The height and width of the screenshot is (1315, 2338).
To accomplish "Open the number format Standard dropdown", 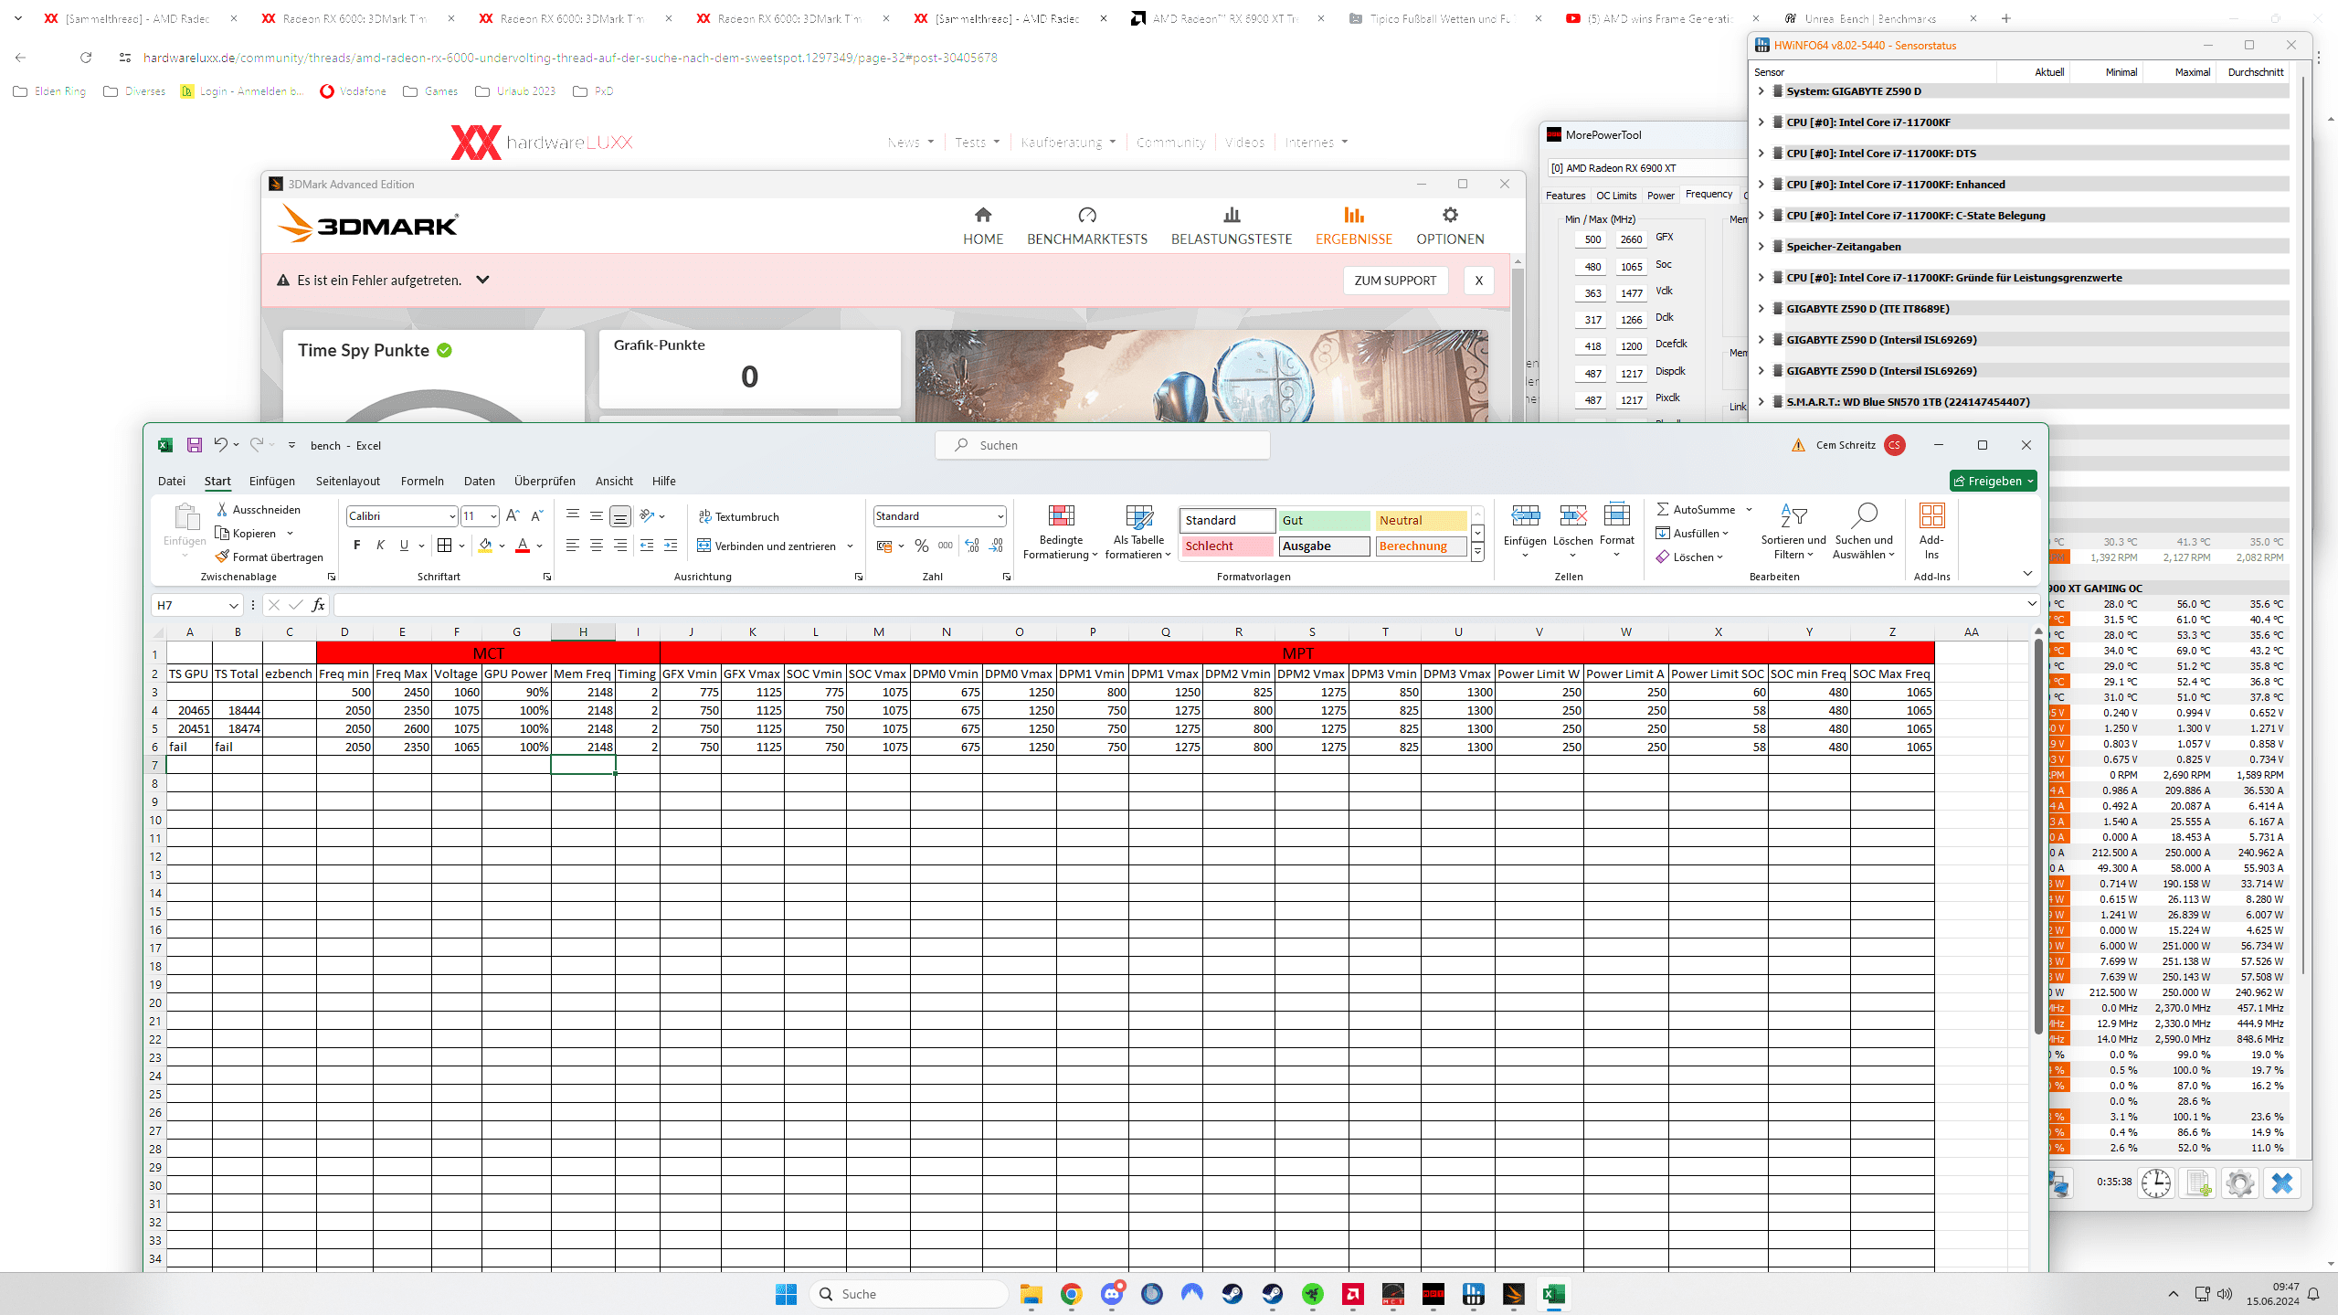I will (1000, 516).
